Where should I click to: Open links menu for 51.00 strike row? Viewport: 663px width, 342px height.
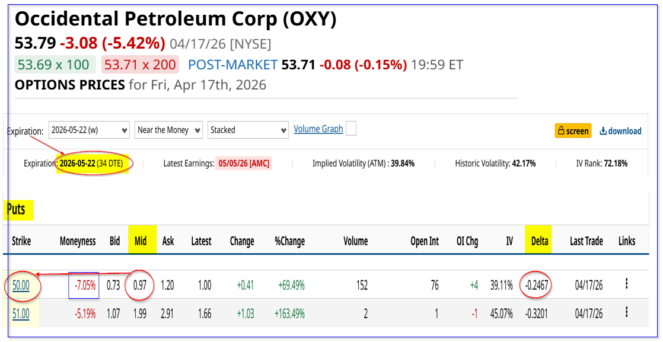point(626,312)
